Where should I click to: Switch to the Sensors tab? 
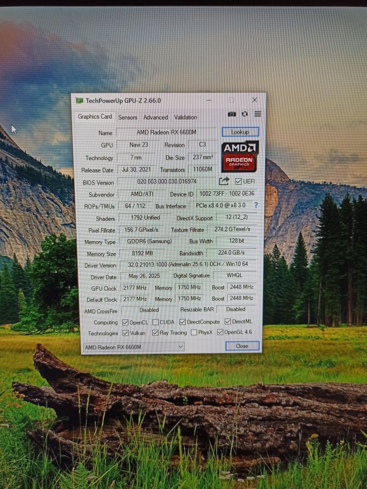pyautogui.click(x=128, y=117)
